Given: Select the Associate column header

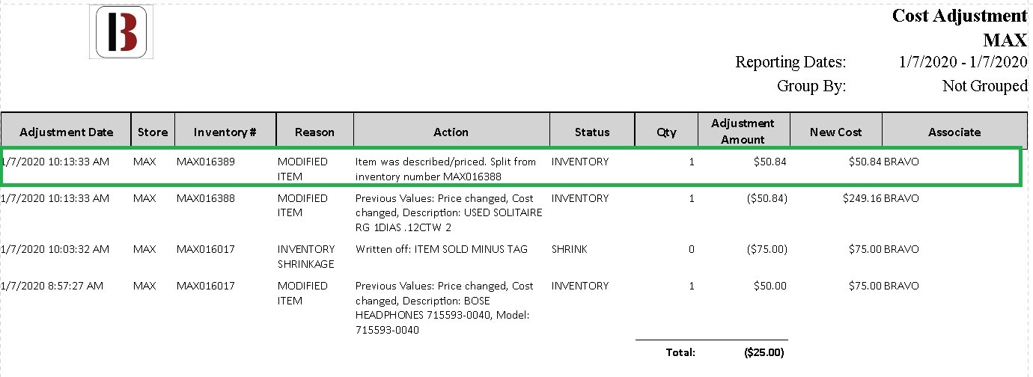Looking at the screenshot, I should tap(954, 132).
